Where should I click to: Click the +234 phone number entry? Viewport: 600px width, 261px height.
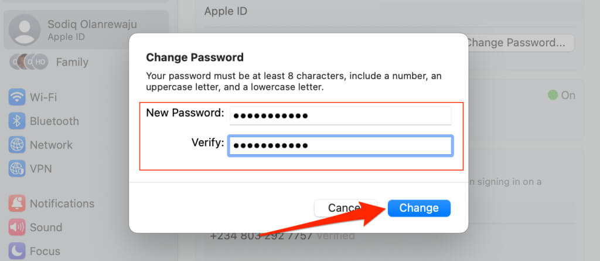coord(261,235)
